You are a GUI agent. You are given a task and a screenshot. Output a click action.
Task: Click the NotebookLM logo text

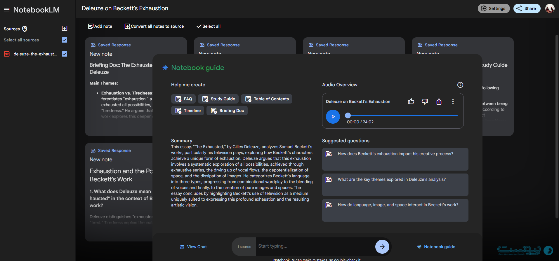click(37, 10)
